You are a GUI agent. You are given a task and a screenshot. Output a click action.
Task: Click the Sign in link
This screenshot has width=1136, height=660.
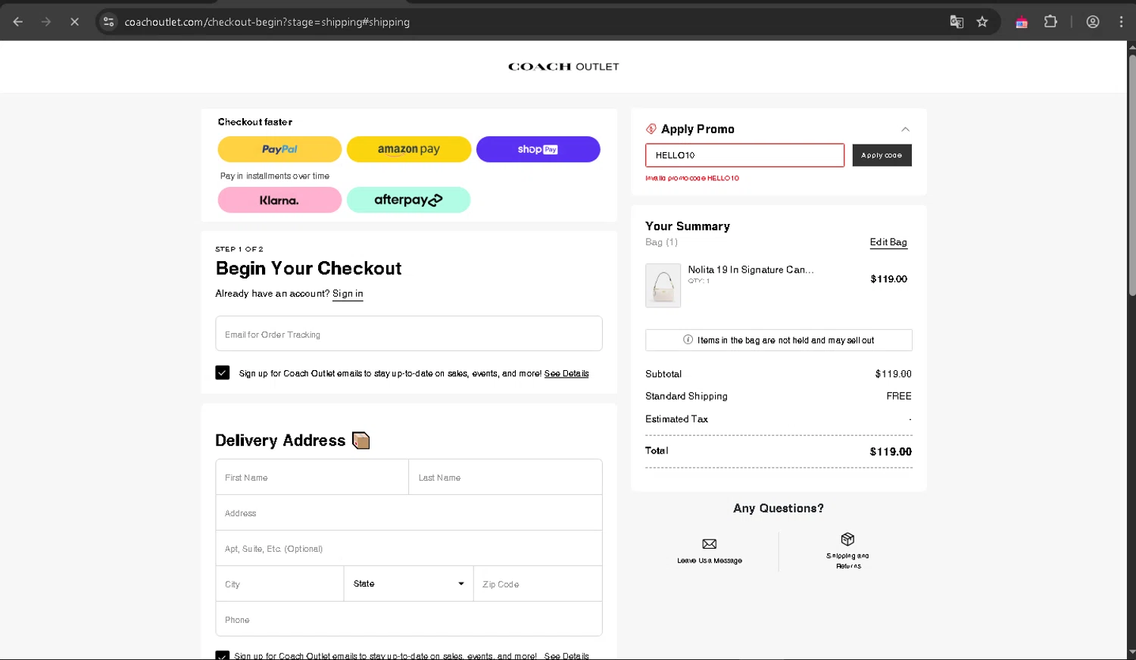tap(348, 294)
